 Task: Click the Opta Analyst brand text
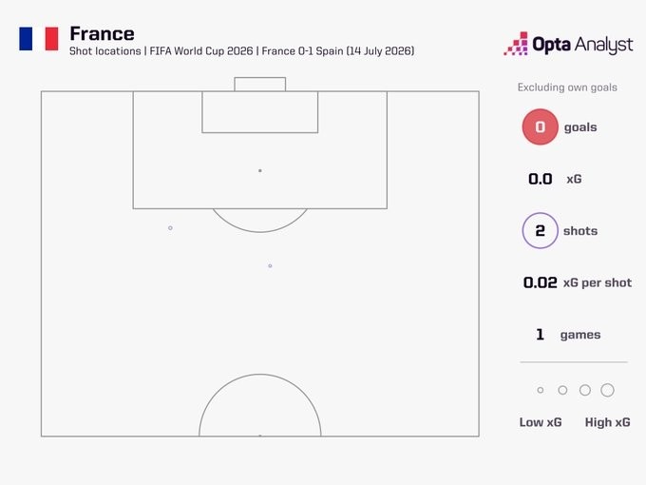(582, 44)
